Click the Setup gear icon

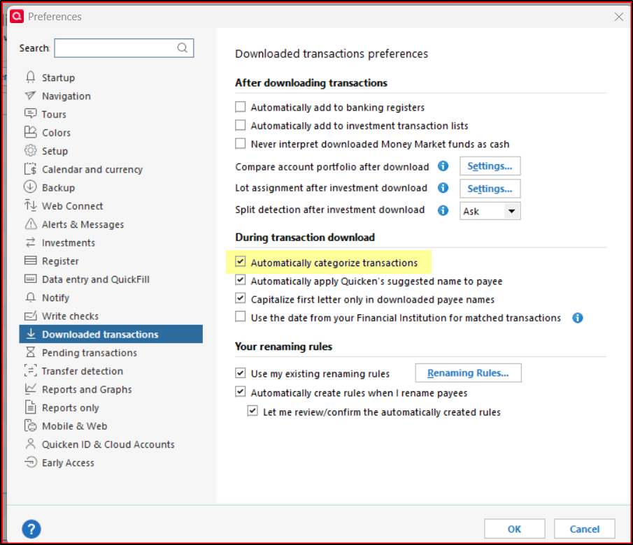click(x=30, y=150)
